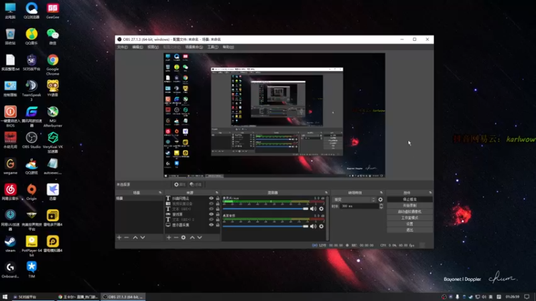
Task: Open transition properties gear icon
Action: 381,199
